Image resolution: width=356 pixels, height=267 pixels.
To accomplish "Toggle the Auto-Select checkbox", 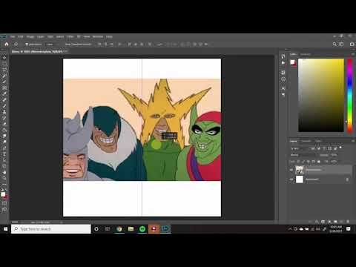I will (27, 44).
